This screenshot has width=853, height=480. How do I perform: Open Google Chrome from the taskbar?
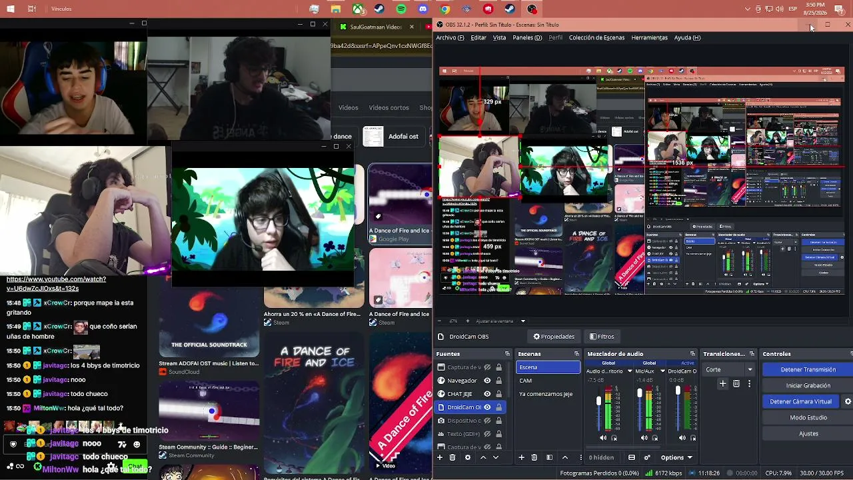pyautogui.click(x=444, y=9)
